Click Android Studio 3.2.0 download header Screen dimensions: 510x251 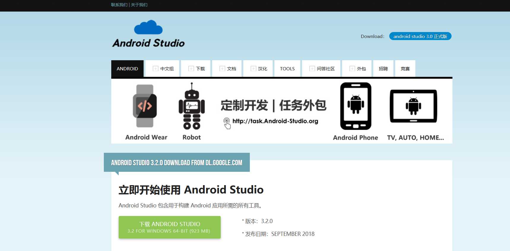[177, 163]
